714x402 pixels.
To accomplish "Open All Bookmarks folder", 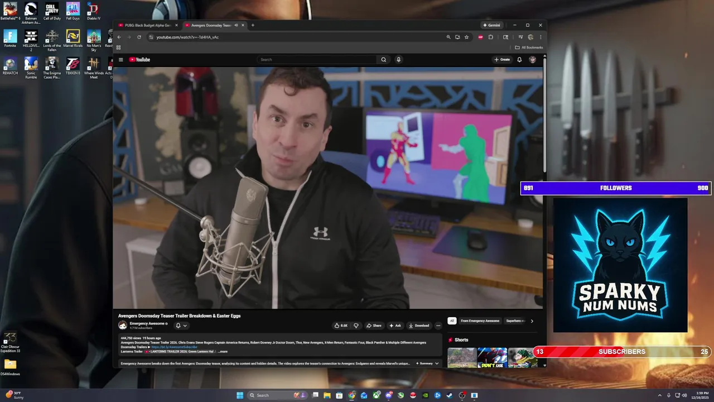I will click(x=529, y=47).
